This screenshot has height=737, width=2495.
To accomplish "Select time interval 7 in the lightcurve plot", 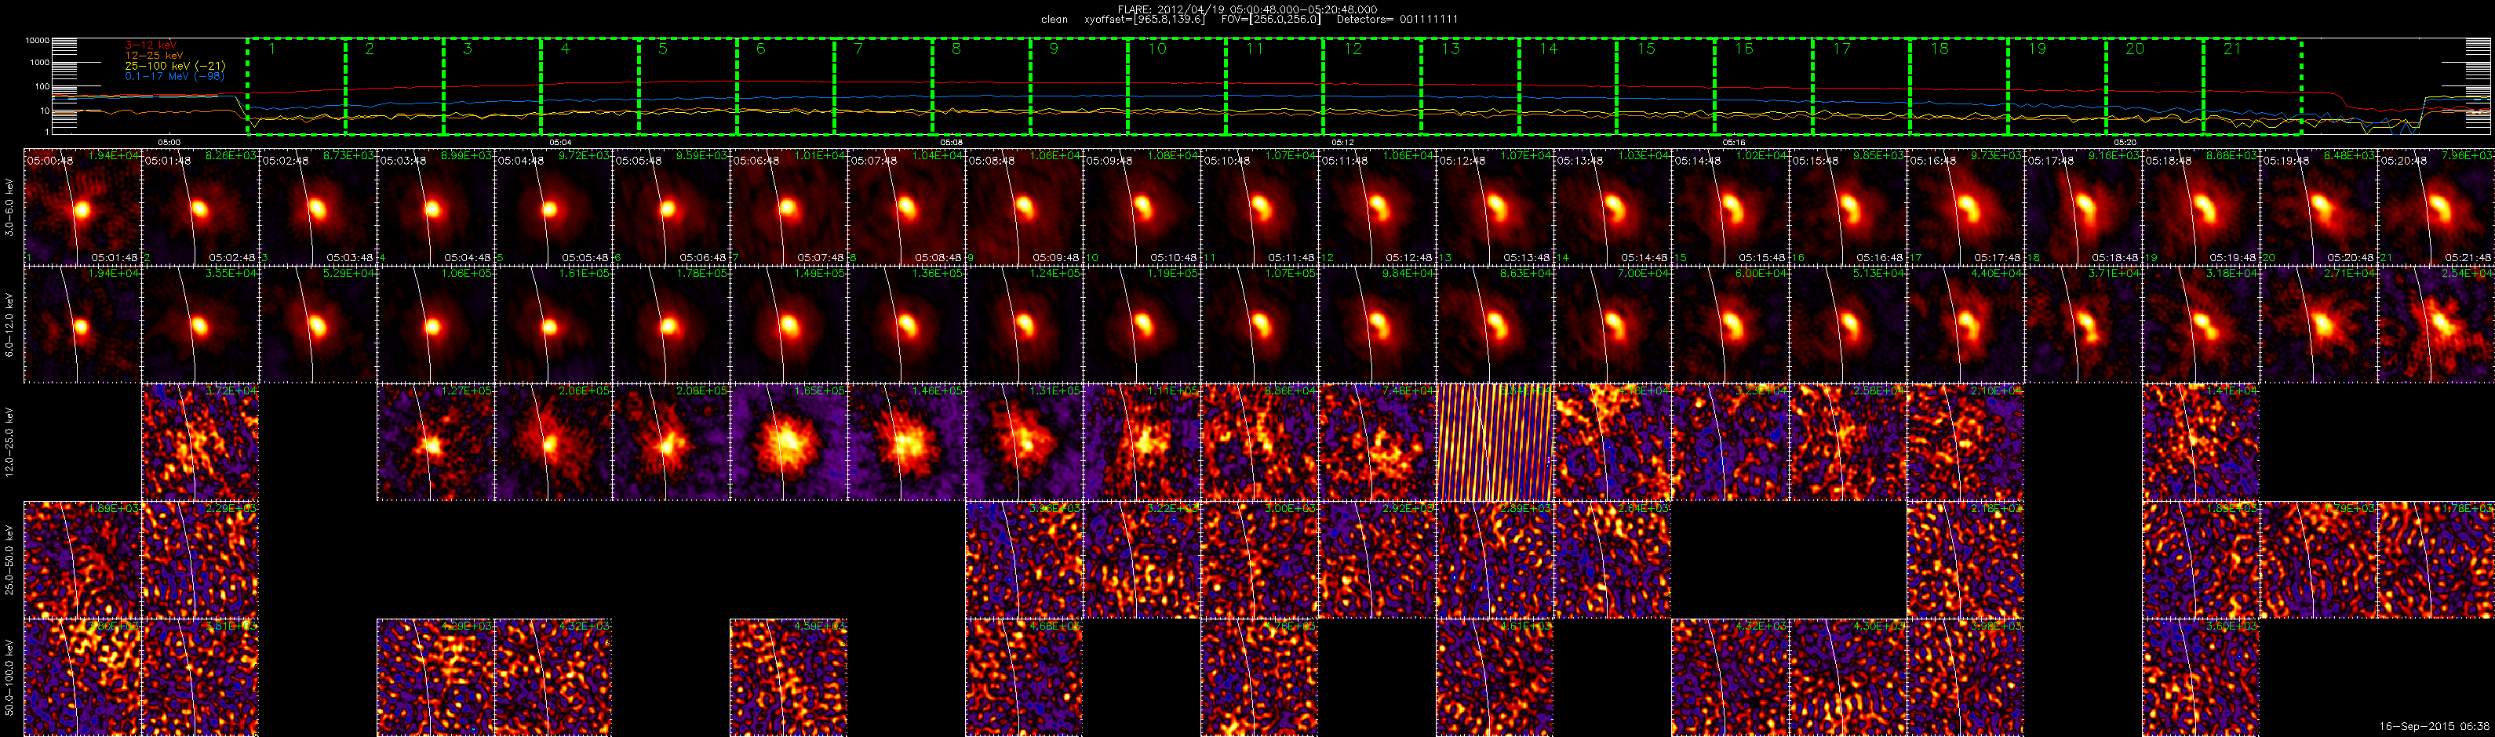I will [883, 87].
